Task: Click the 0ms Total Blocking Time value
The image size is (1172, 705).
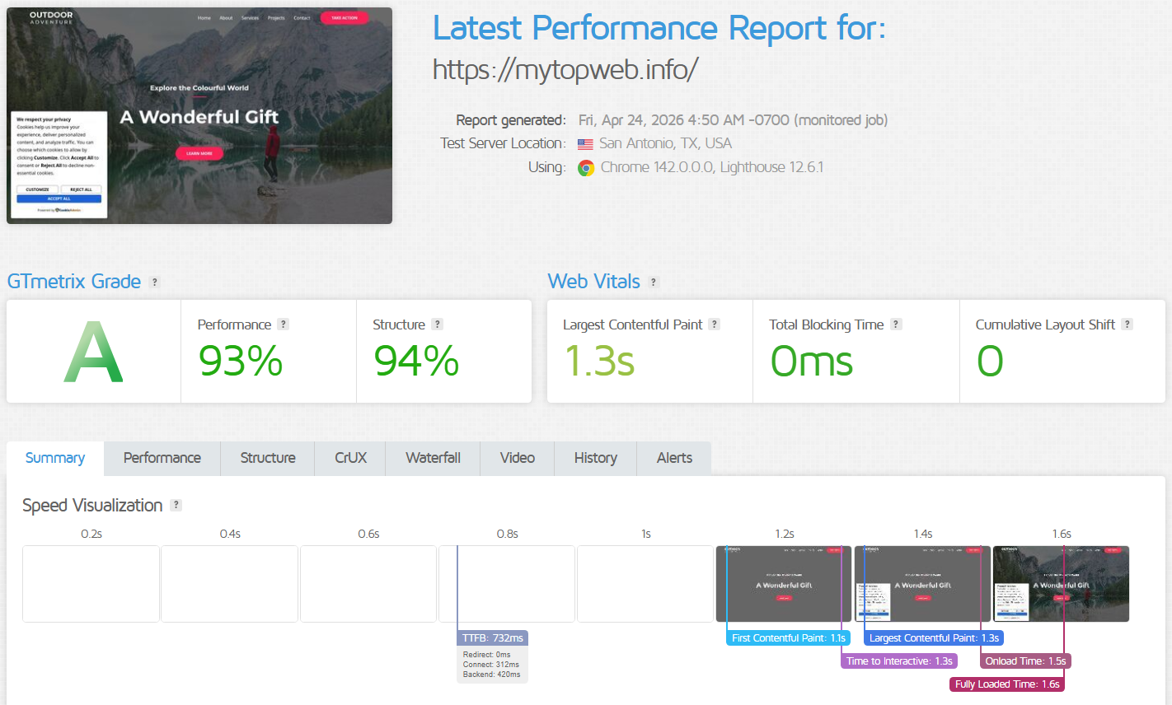Action: click(812, 362)
